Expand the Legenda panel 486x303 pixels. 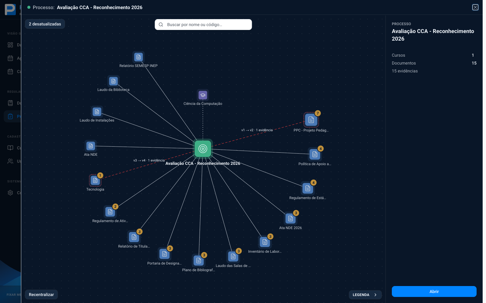[365, 295]
